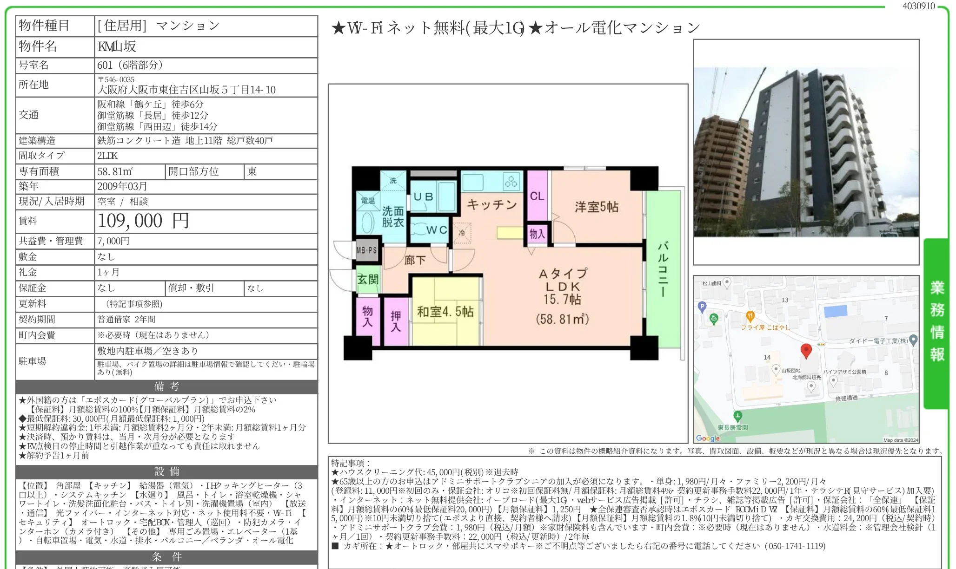
Task: Click the 条件 section header bar
Action: pyautogui.click(x=166, y=557)
